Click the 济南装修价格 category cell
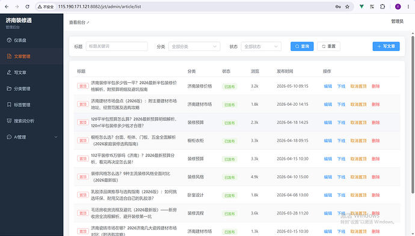 [200, 86]
